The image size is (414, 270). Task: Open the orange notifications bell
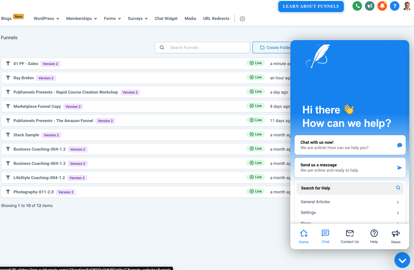click(x=382, y=6)
